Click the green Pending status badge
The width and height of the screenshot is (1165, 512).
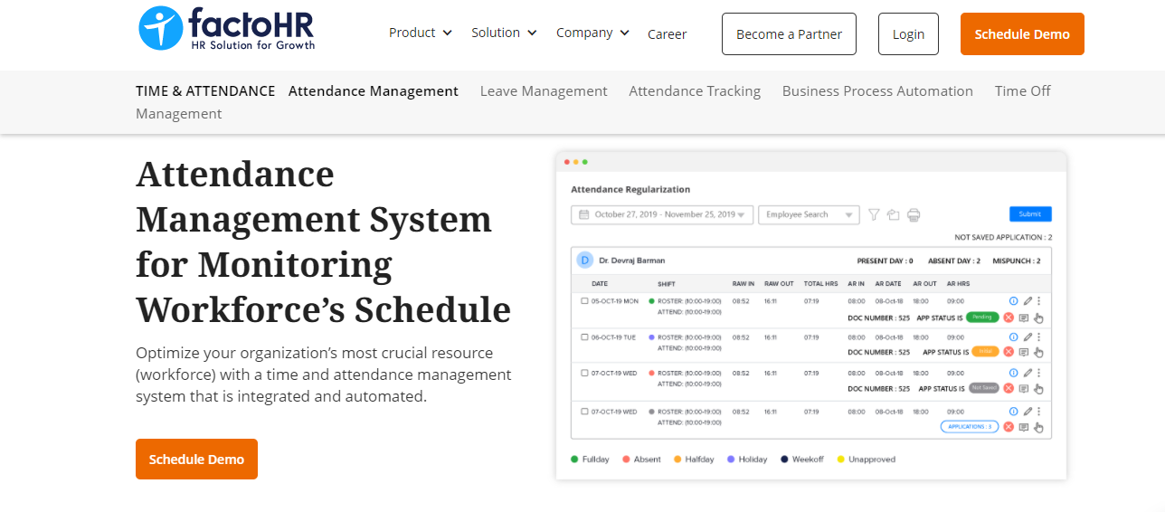tap(982, 317)
